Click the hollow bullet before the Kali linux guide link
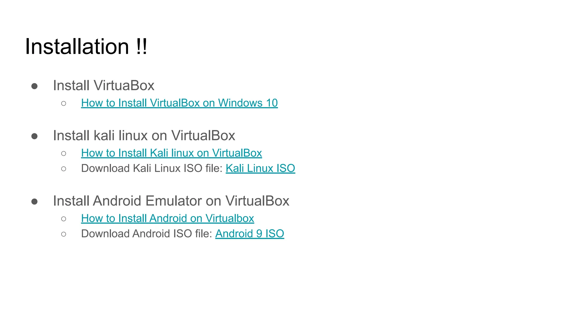Image resolution: width=565 pixels, height=318 pixels. coord(64,153)
